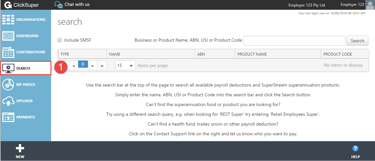Open the My Payees icon
The image size is (375, 161).
[x=8, y=85]
